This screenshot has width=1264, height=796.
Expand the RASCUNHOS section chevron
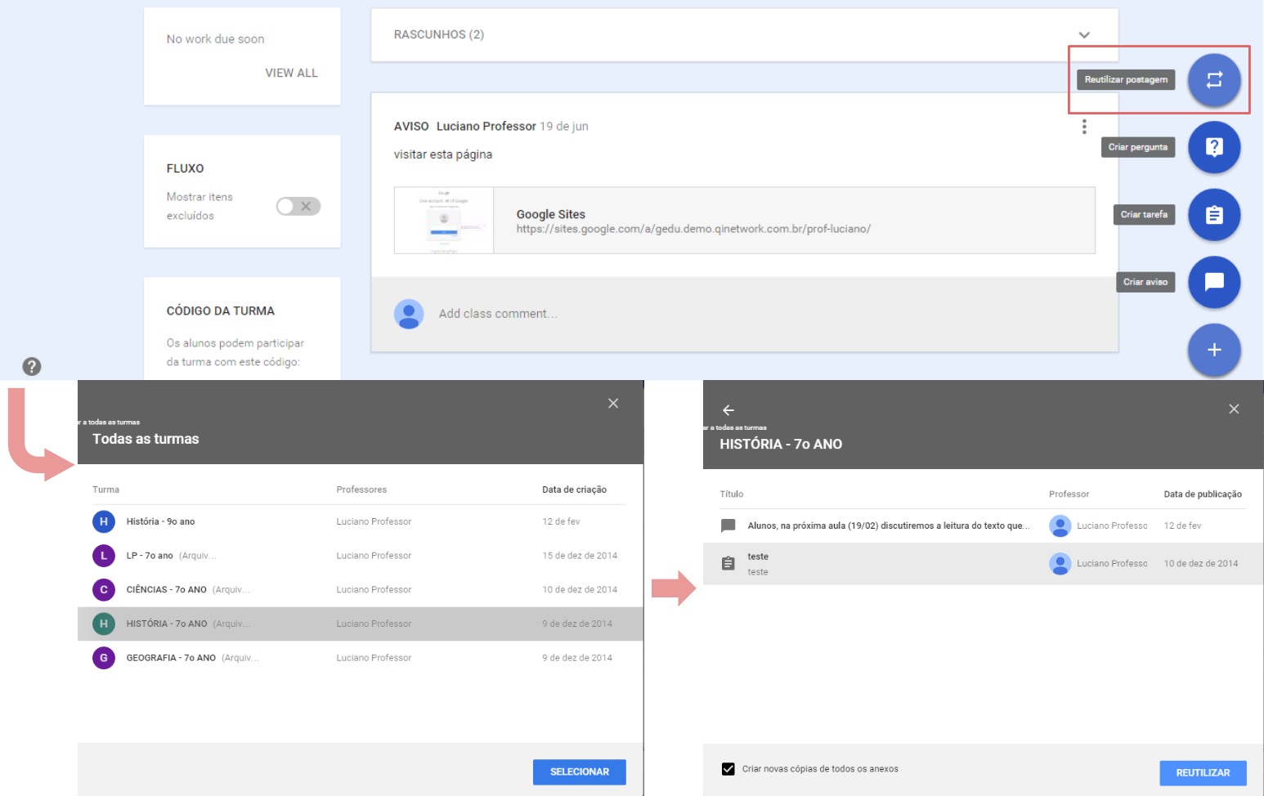click(x=1084, y=35)
